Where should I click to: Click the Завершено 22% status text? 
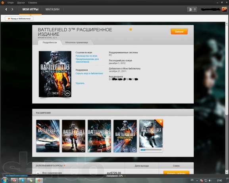point(114,176)
